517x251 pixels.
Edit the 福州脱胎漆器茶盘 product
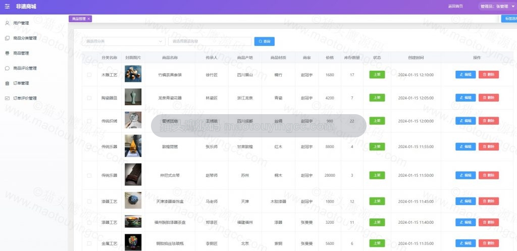[466, 222]
